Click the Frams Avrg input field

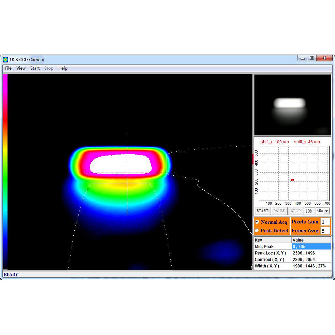coord(325,231)
